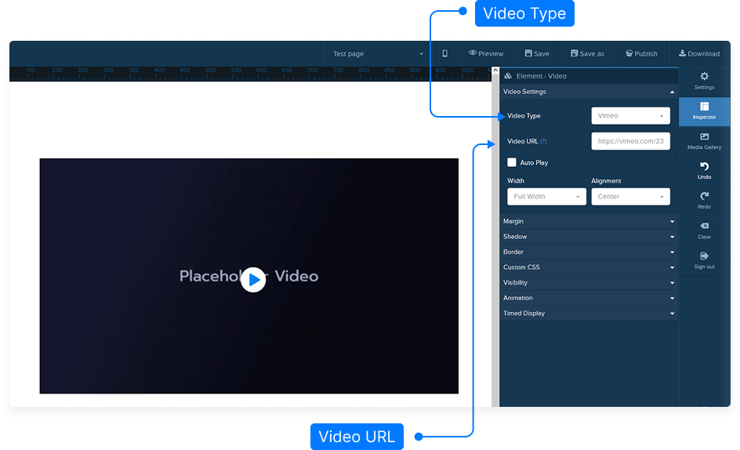Open the Settings gear in sidebar
Screen dimensions: 740x450
click(x=704, y=77)
